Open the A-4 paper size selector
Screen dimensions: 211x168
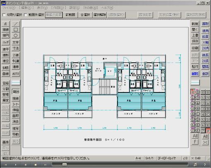[138, 158]
